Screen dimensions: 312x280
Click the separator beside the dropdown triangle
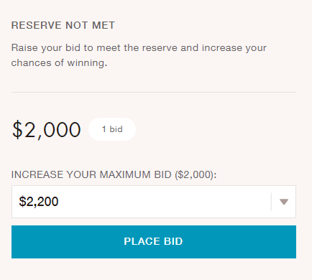point(271,202)
